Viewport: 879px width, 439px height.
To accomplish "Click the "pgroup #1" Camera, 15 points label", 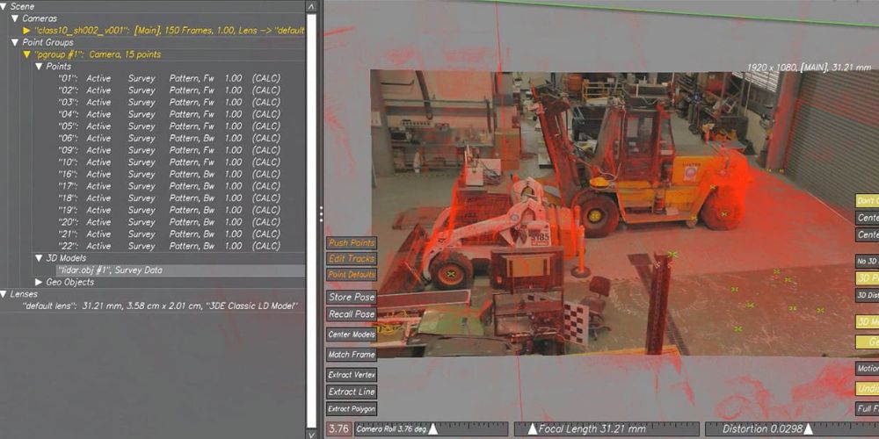I will point(98,54).
